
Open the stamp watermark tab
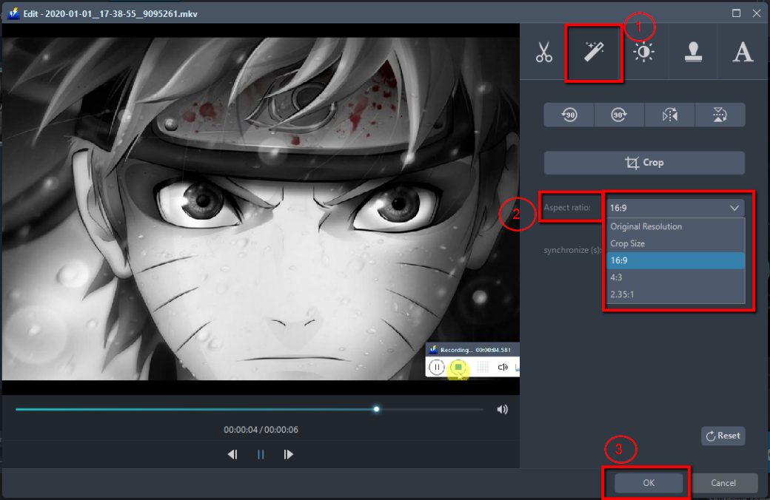[693, 52]
